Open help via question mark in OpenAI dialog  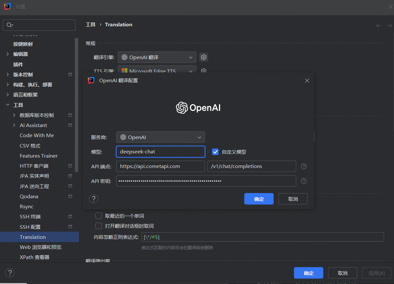point(93,199)
